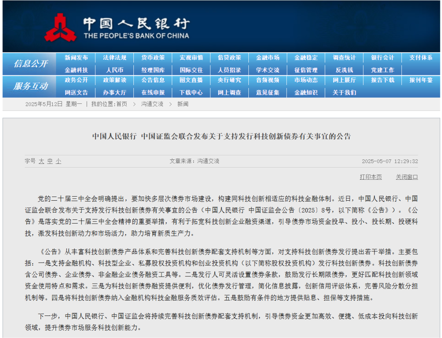Set font size to 大
This screenshot has height=338, width=442.
point(41,161)
